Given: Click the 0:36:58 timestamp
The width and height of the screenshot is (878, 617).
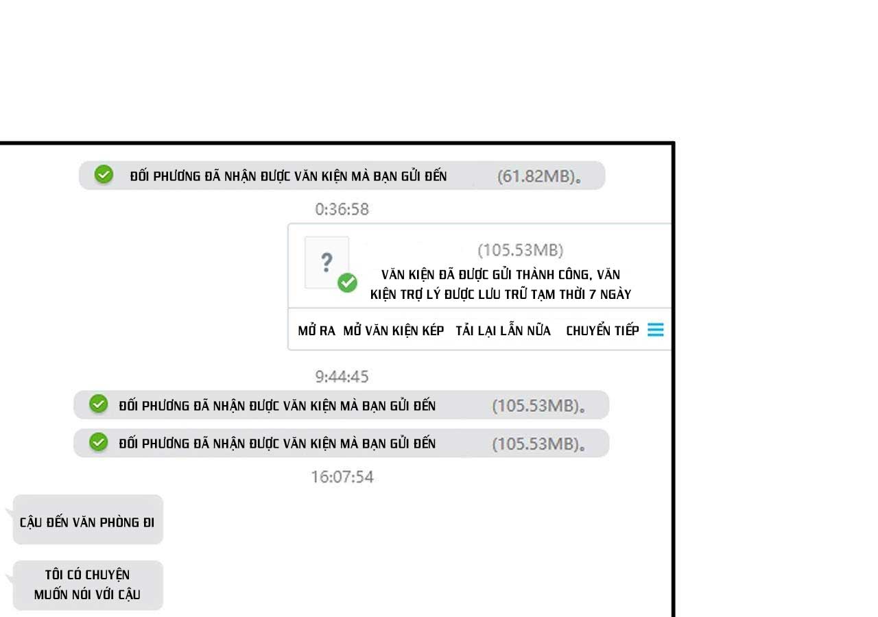Looking at the screenshot, I should [x=342, y=209].
